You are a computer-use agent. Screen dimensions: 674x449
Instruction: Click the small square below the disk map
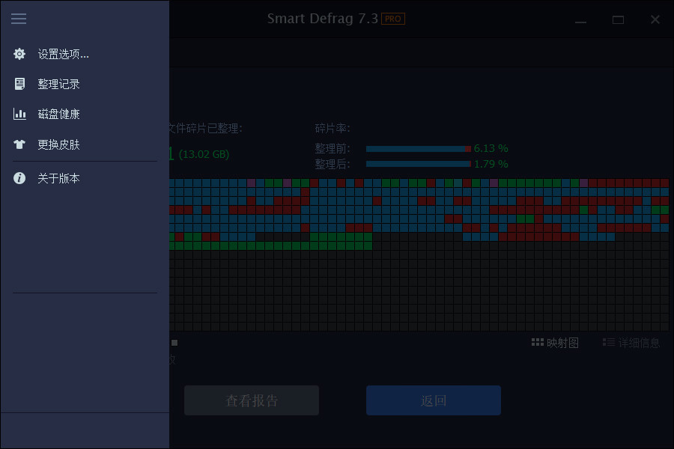click(174, 343)
